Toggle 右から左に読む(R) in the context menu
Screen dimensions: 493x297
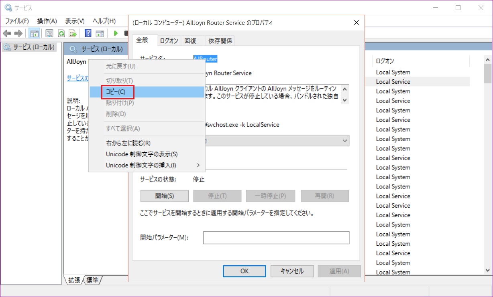(x=147, y=143)
